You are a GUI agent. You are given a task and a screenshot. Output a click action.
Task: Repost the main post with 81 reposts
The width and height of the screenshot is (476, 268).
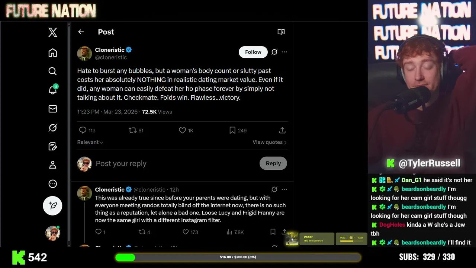132,130
